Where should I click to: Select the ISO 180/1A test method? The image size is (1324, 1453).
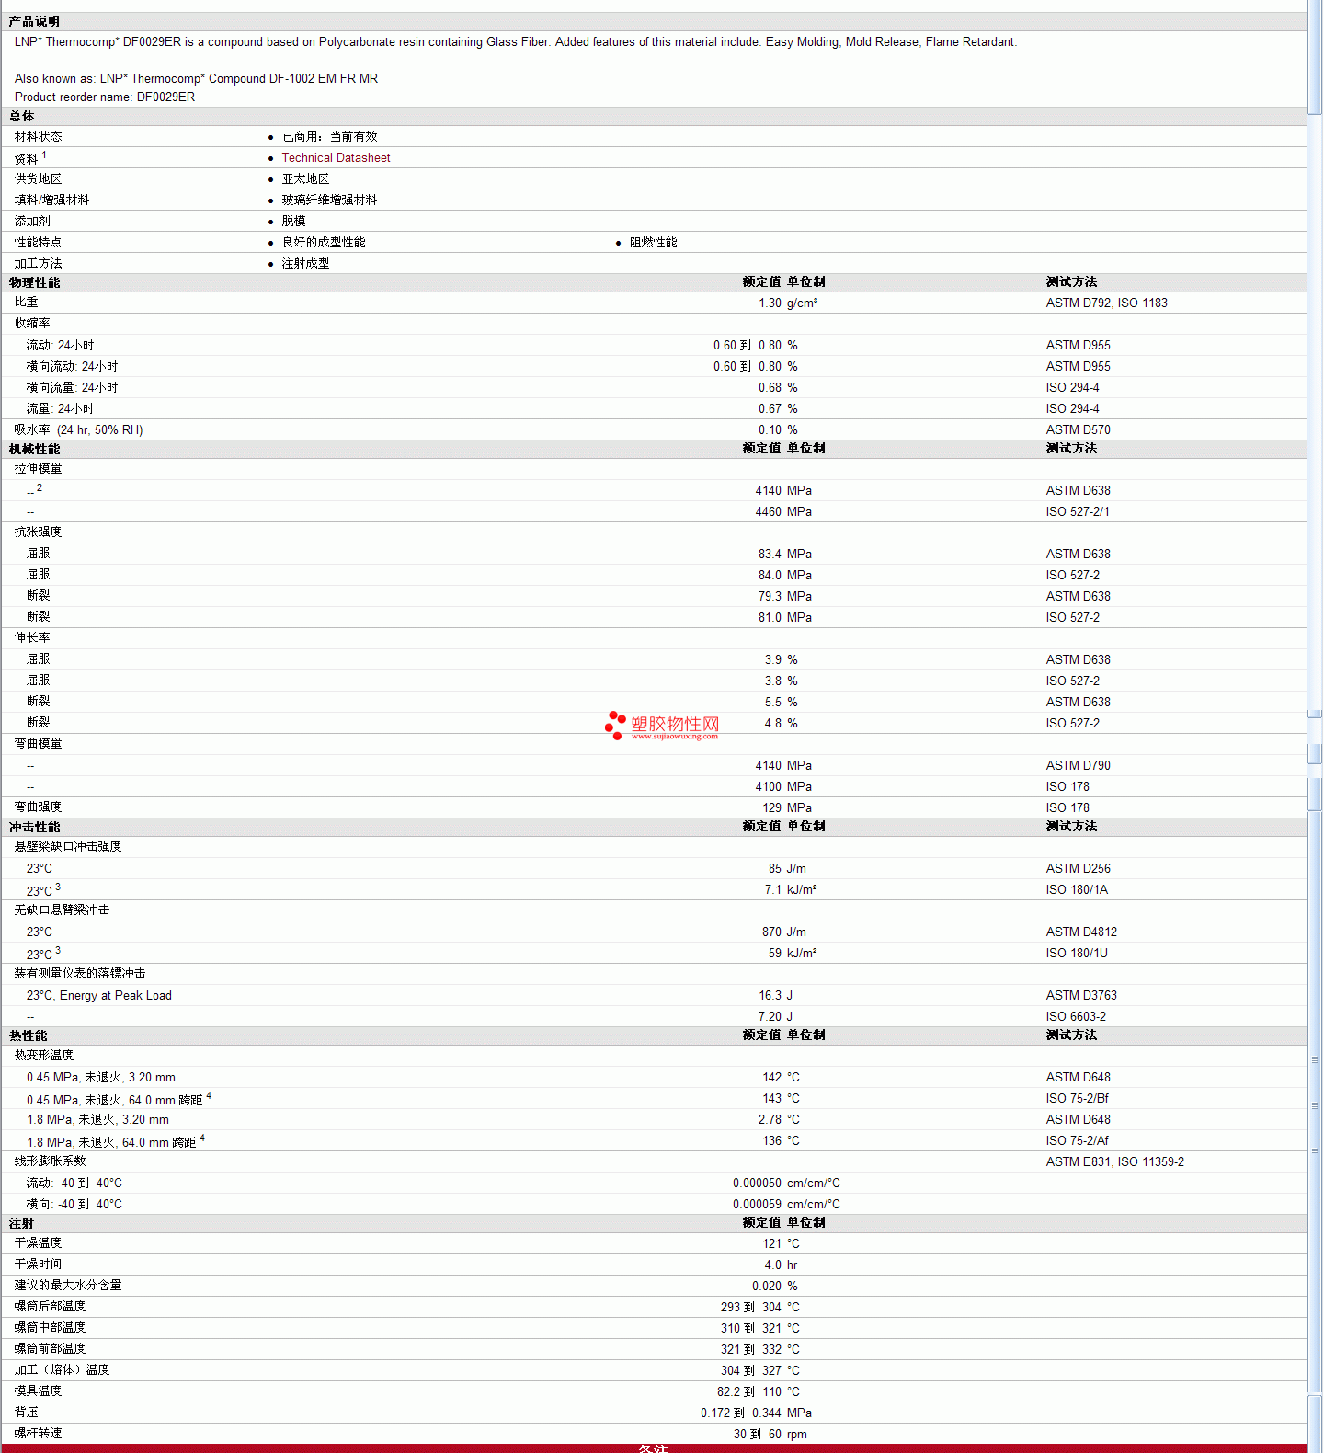point(1076,889)
